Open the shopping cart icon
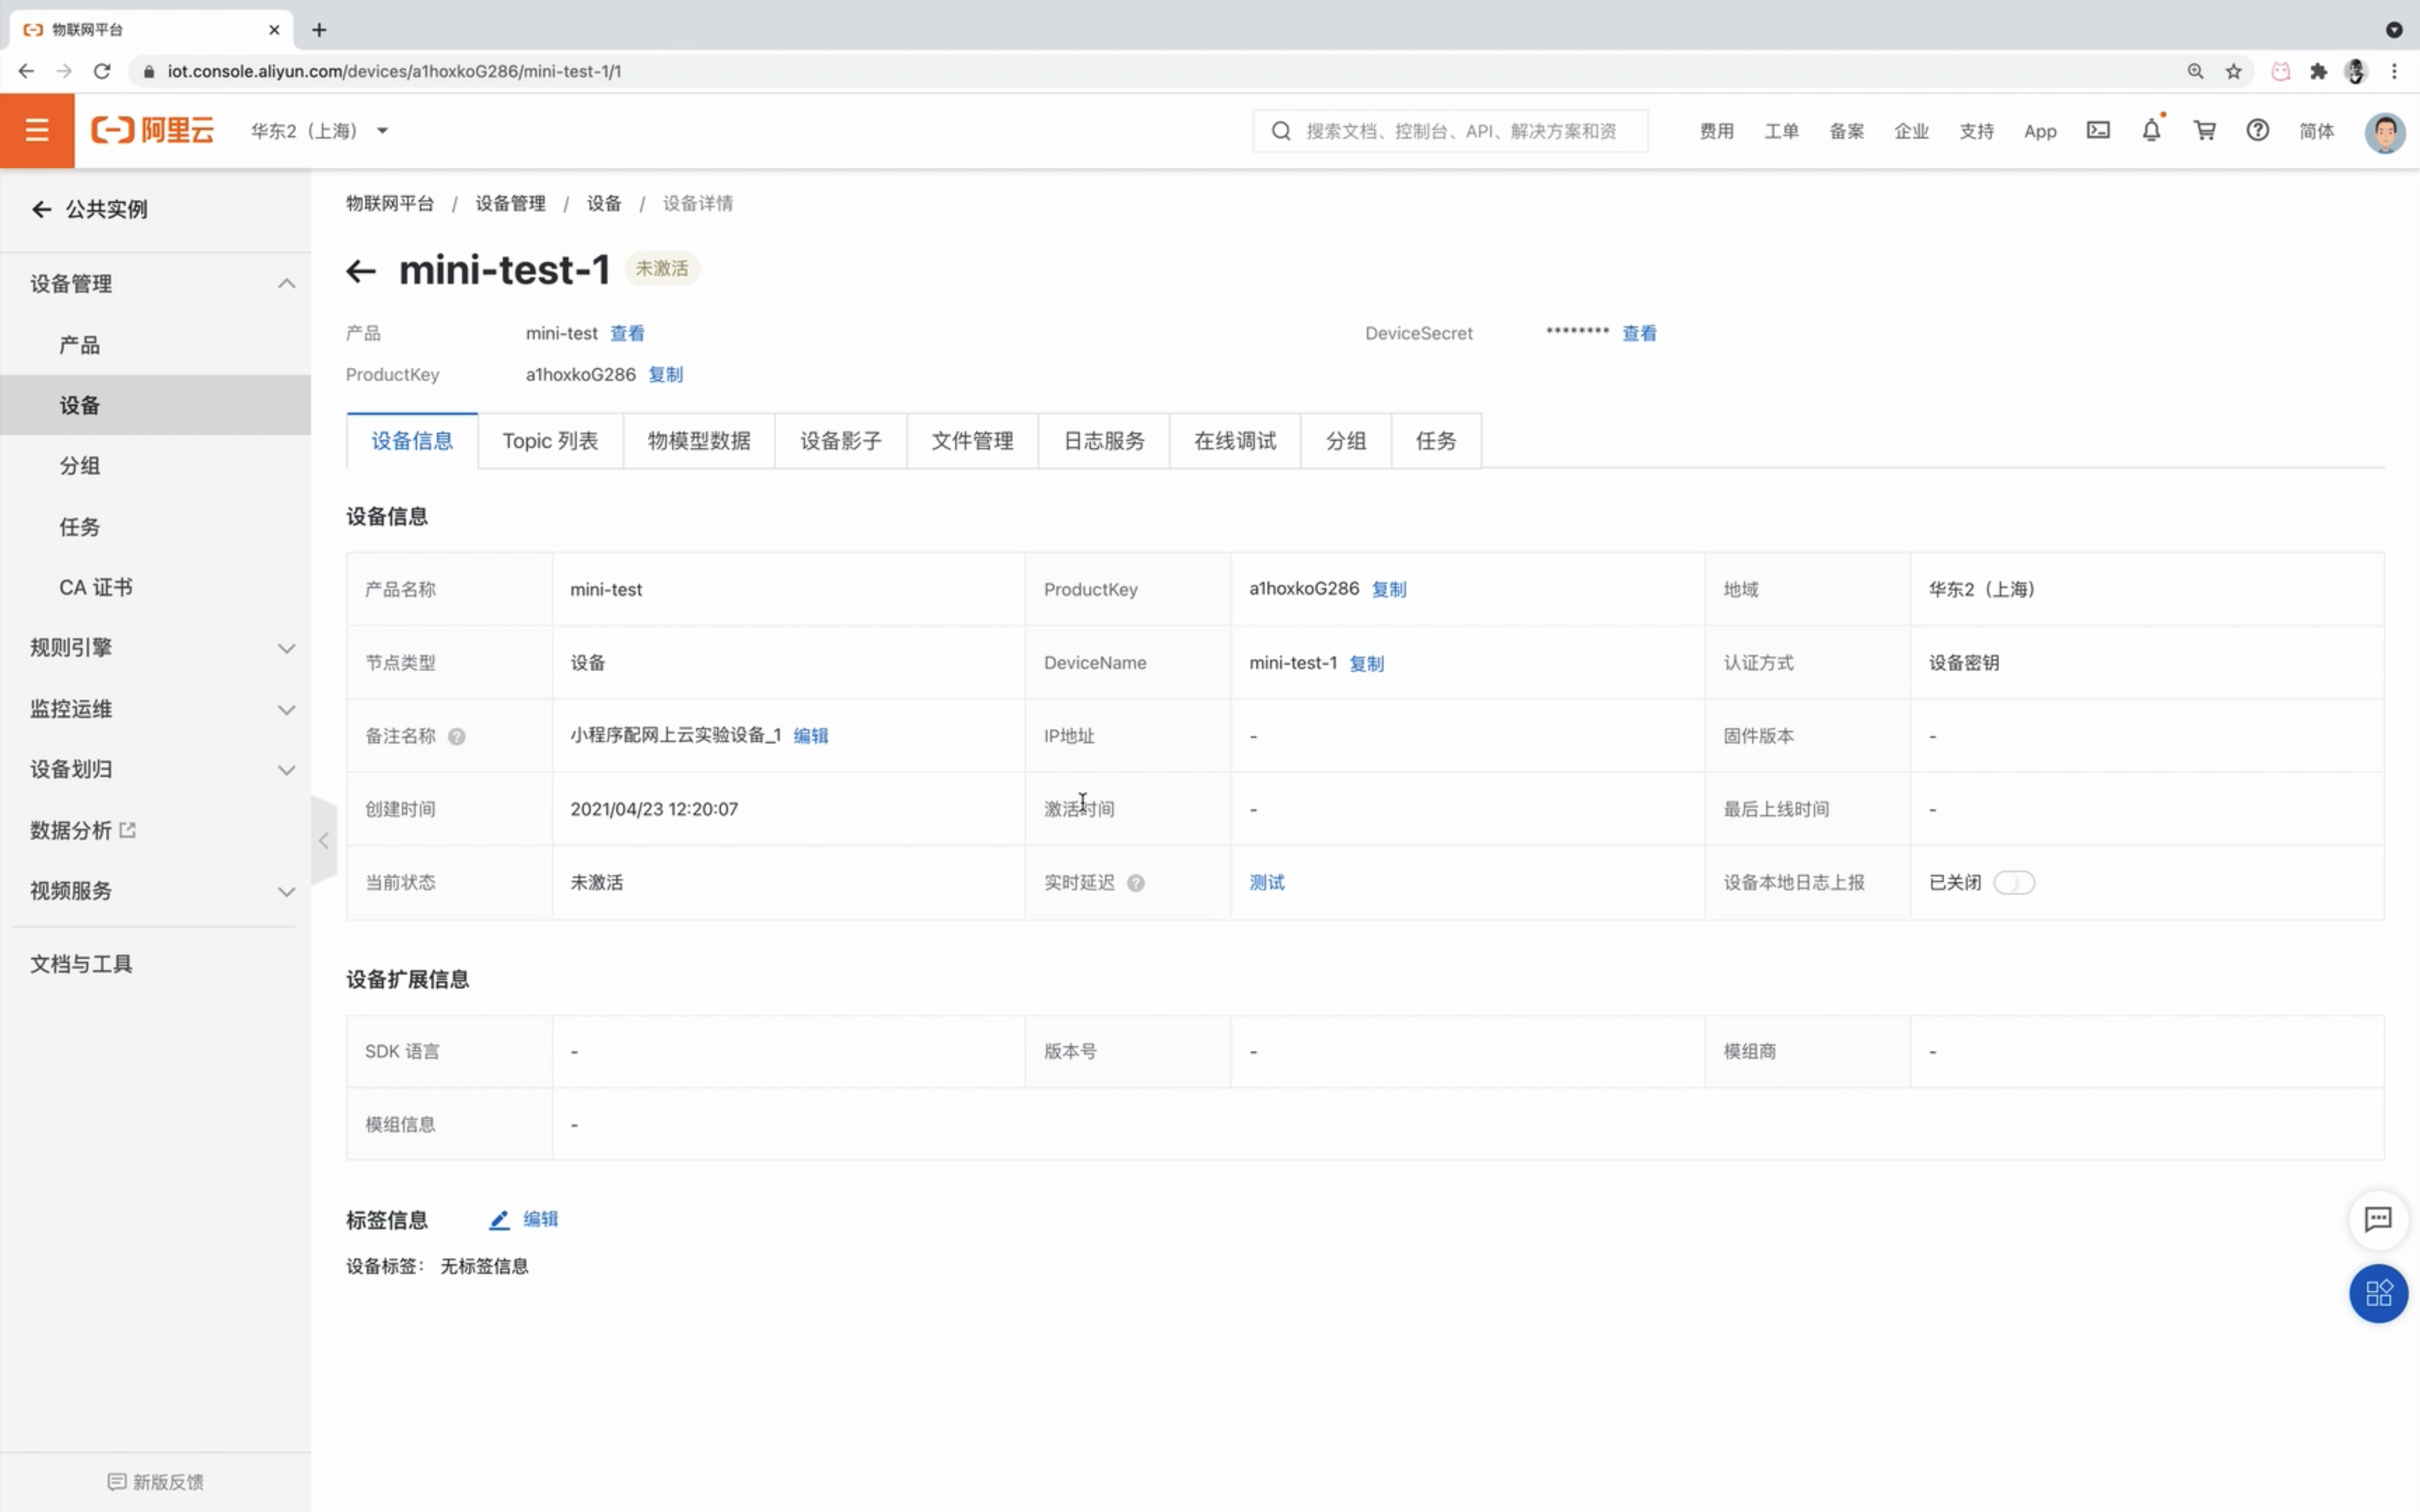This screenshot has width=2420, height=1512. pos(2204,130)
